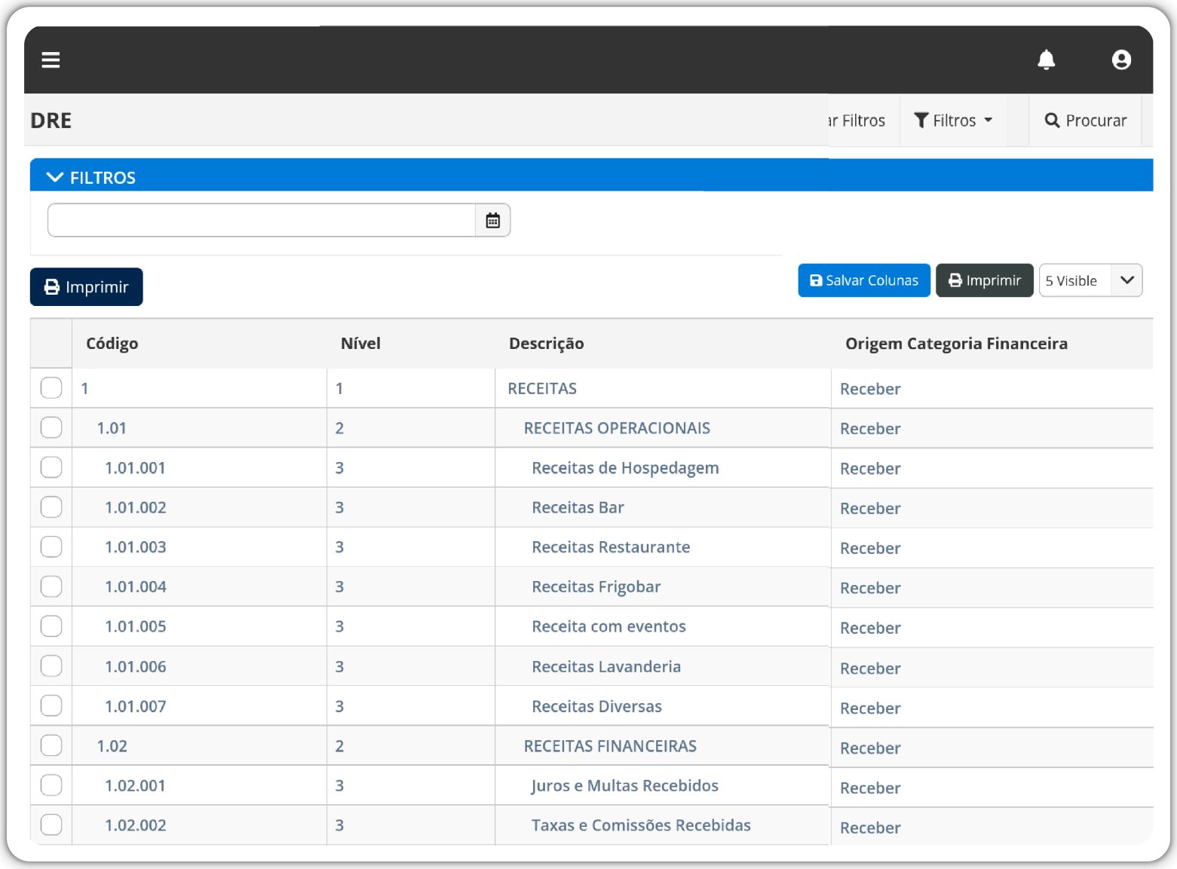
Task: Click the dark blue Imprimir button on the left
Action: [x=87, y=287]
